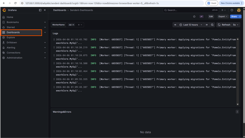The image size is (245, 138).
Task: Open the Warnings&Errors panel menu
Action: tap(237, 112)
